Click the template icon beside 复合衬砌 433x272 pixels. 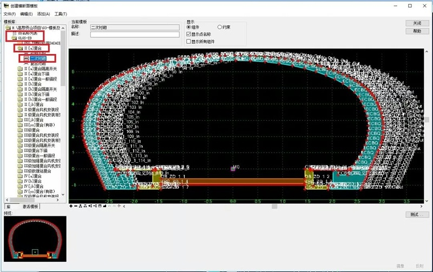pos(26,64)
